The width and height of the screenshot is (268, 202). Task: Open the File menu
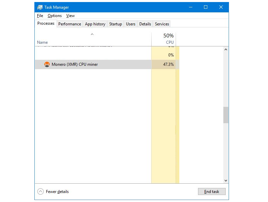click(40, 16)
